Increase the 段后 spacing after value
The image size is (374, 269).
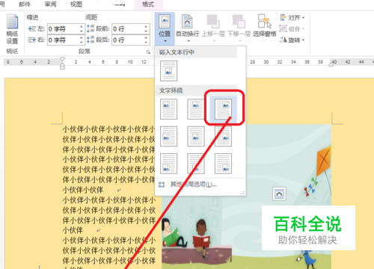coord(146,37)
